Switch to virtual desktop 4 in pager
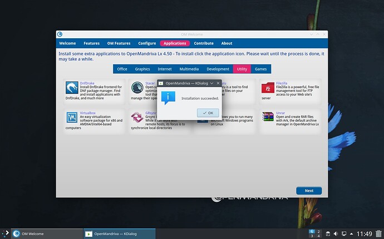 [x=318, y=236]
